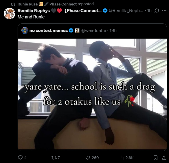Click Remilia Nephys verified badge
169x163 pixels.
pos(105,11)
